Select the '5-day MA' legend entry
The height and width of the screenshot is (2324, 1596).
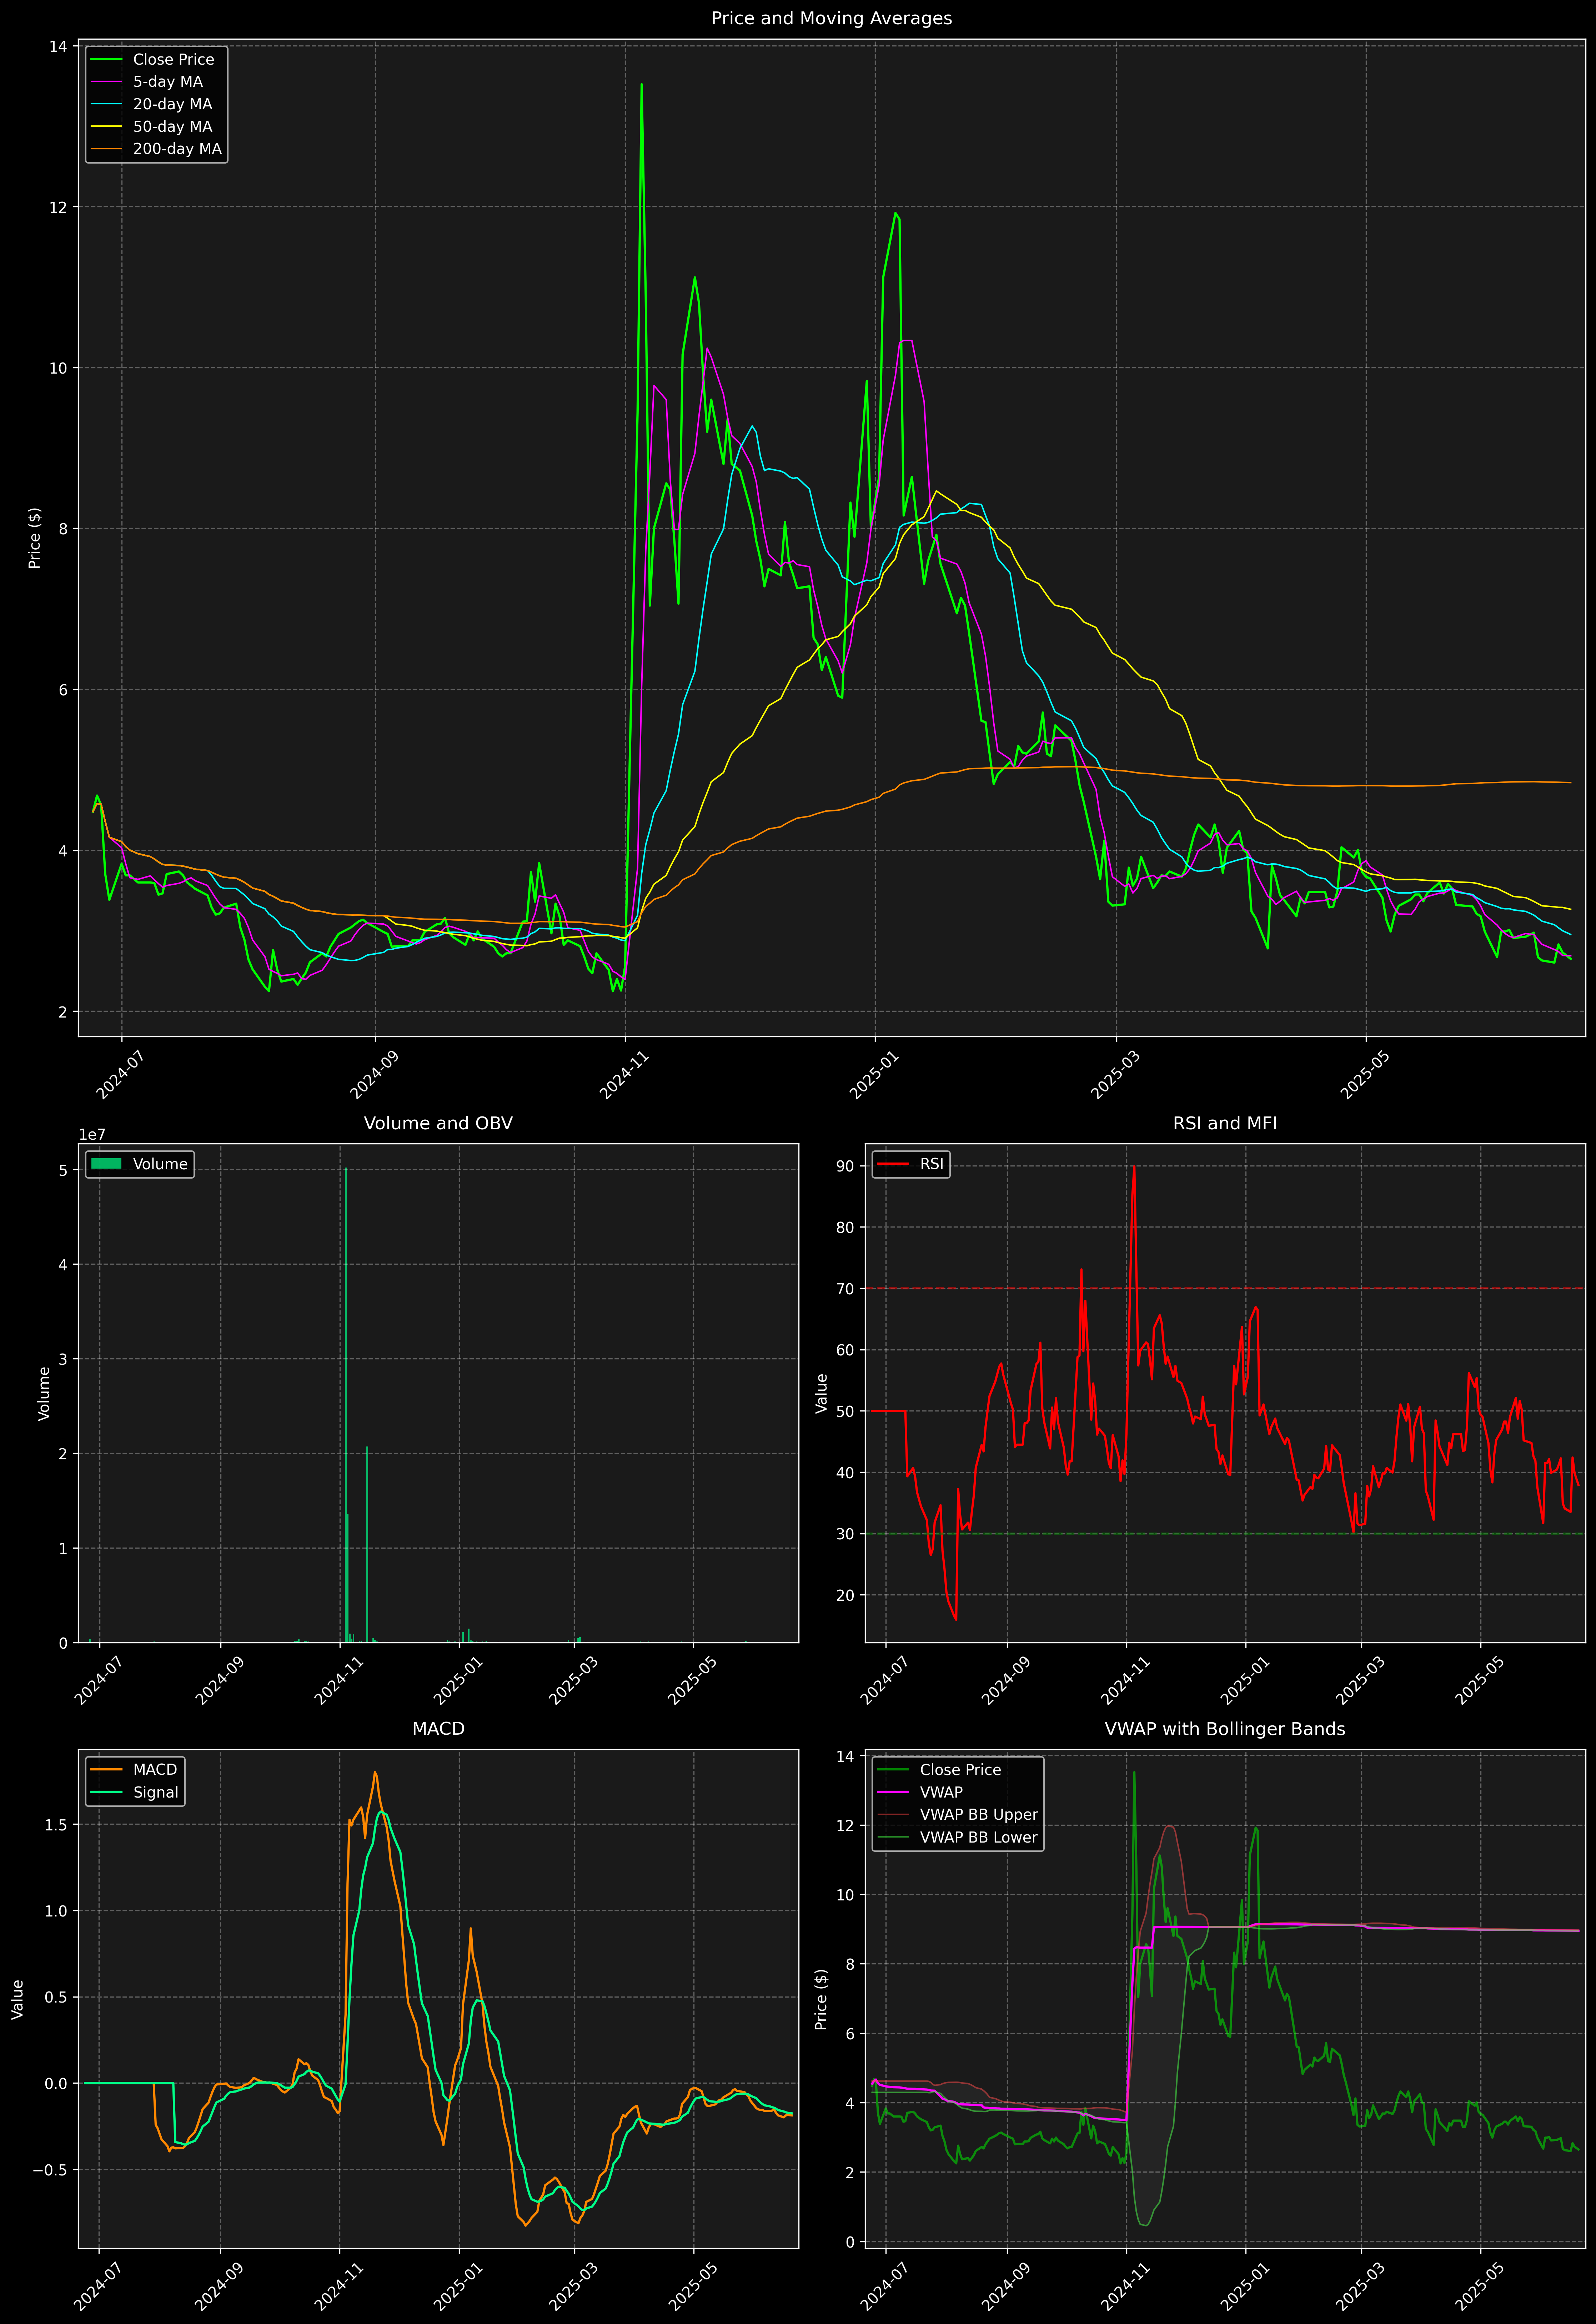click(x=168, y=82)
